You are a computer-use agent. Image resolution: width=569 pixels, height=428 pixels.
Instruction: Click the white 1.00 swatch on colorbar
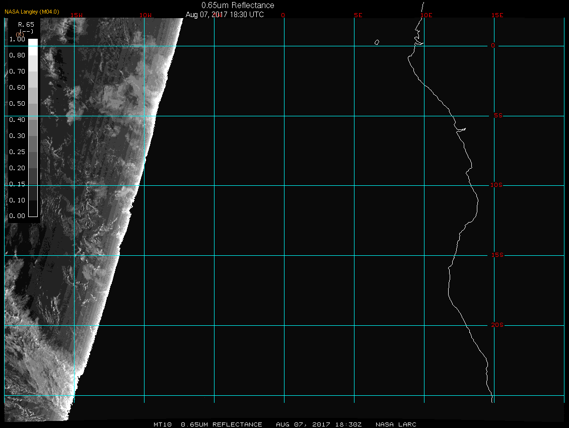tap(33, 43)
